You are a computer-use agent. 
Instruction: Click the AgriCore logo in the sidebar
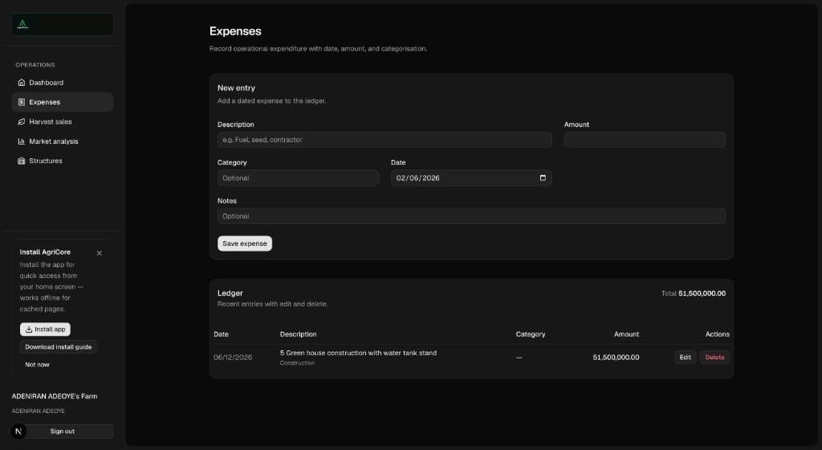(x=22, y=24)
